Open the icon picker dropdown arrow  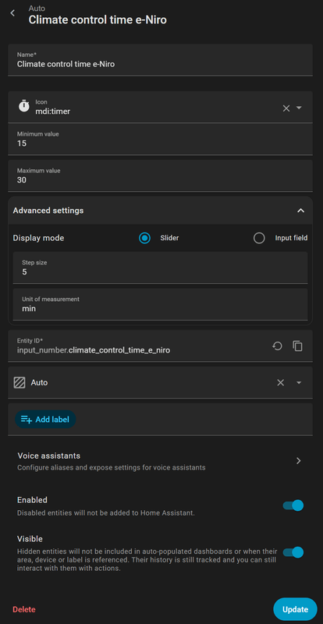pyautogui.click(x=299, y=108)
